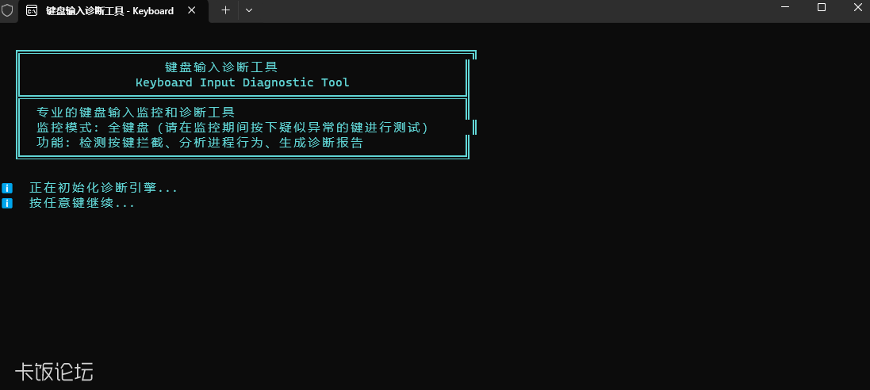This screenshot has width=870, height=390.
Task: Maximize the terminal window
Action: 822,7
